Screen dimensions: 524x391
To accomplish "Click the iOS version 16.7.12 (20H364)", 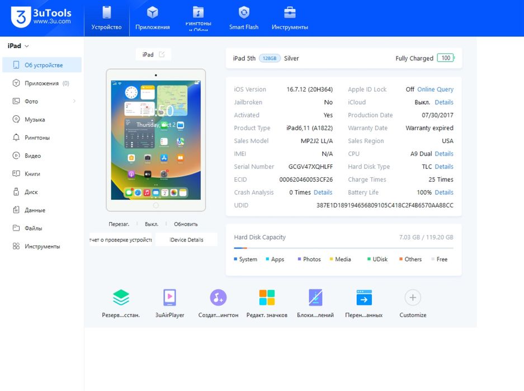I will 309,89.
